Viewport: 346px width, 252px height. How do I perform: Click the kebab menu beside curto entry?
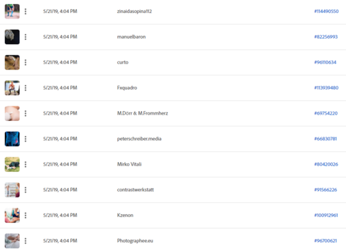click(x=26, y=62)
